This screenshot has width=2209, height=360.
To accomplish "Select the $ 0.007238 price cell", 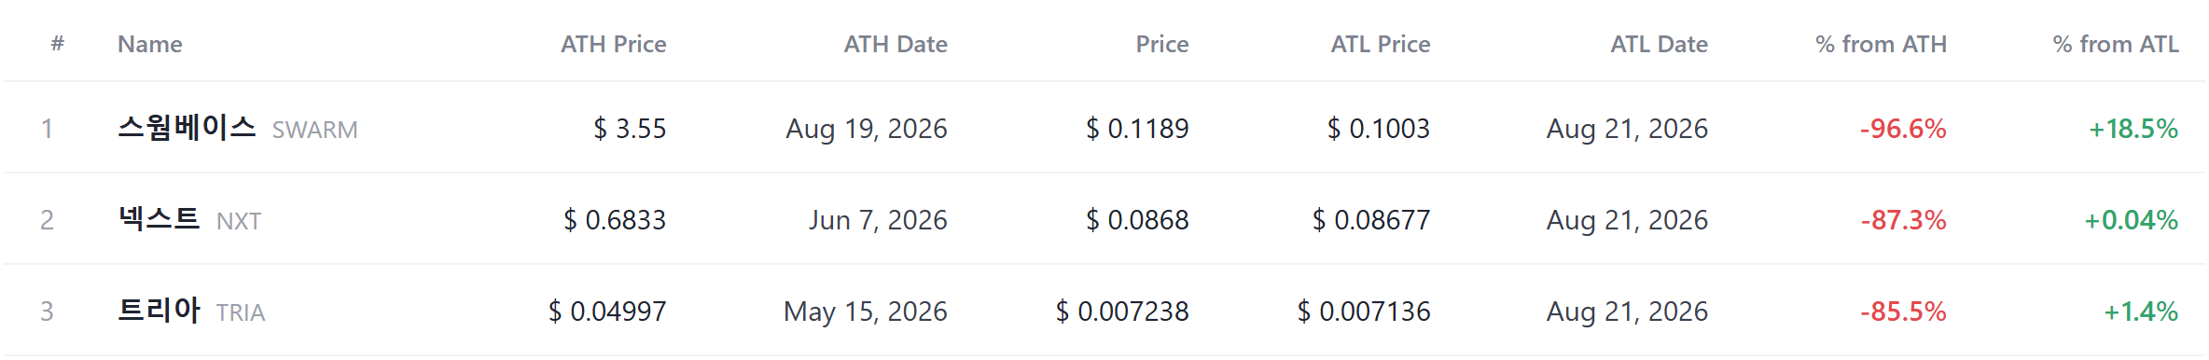I will (x=1122, y=312).
